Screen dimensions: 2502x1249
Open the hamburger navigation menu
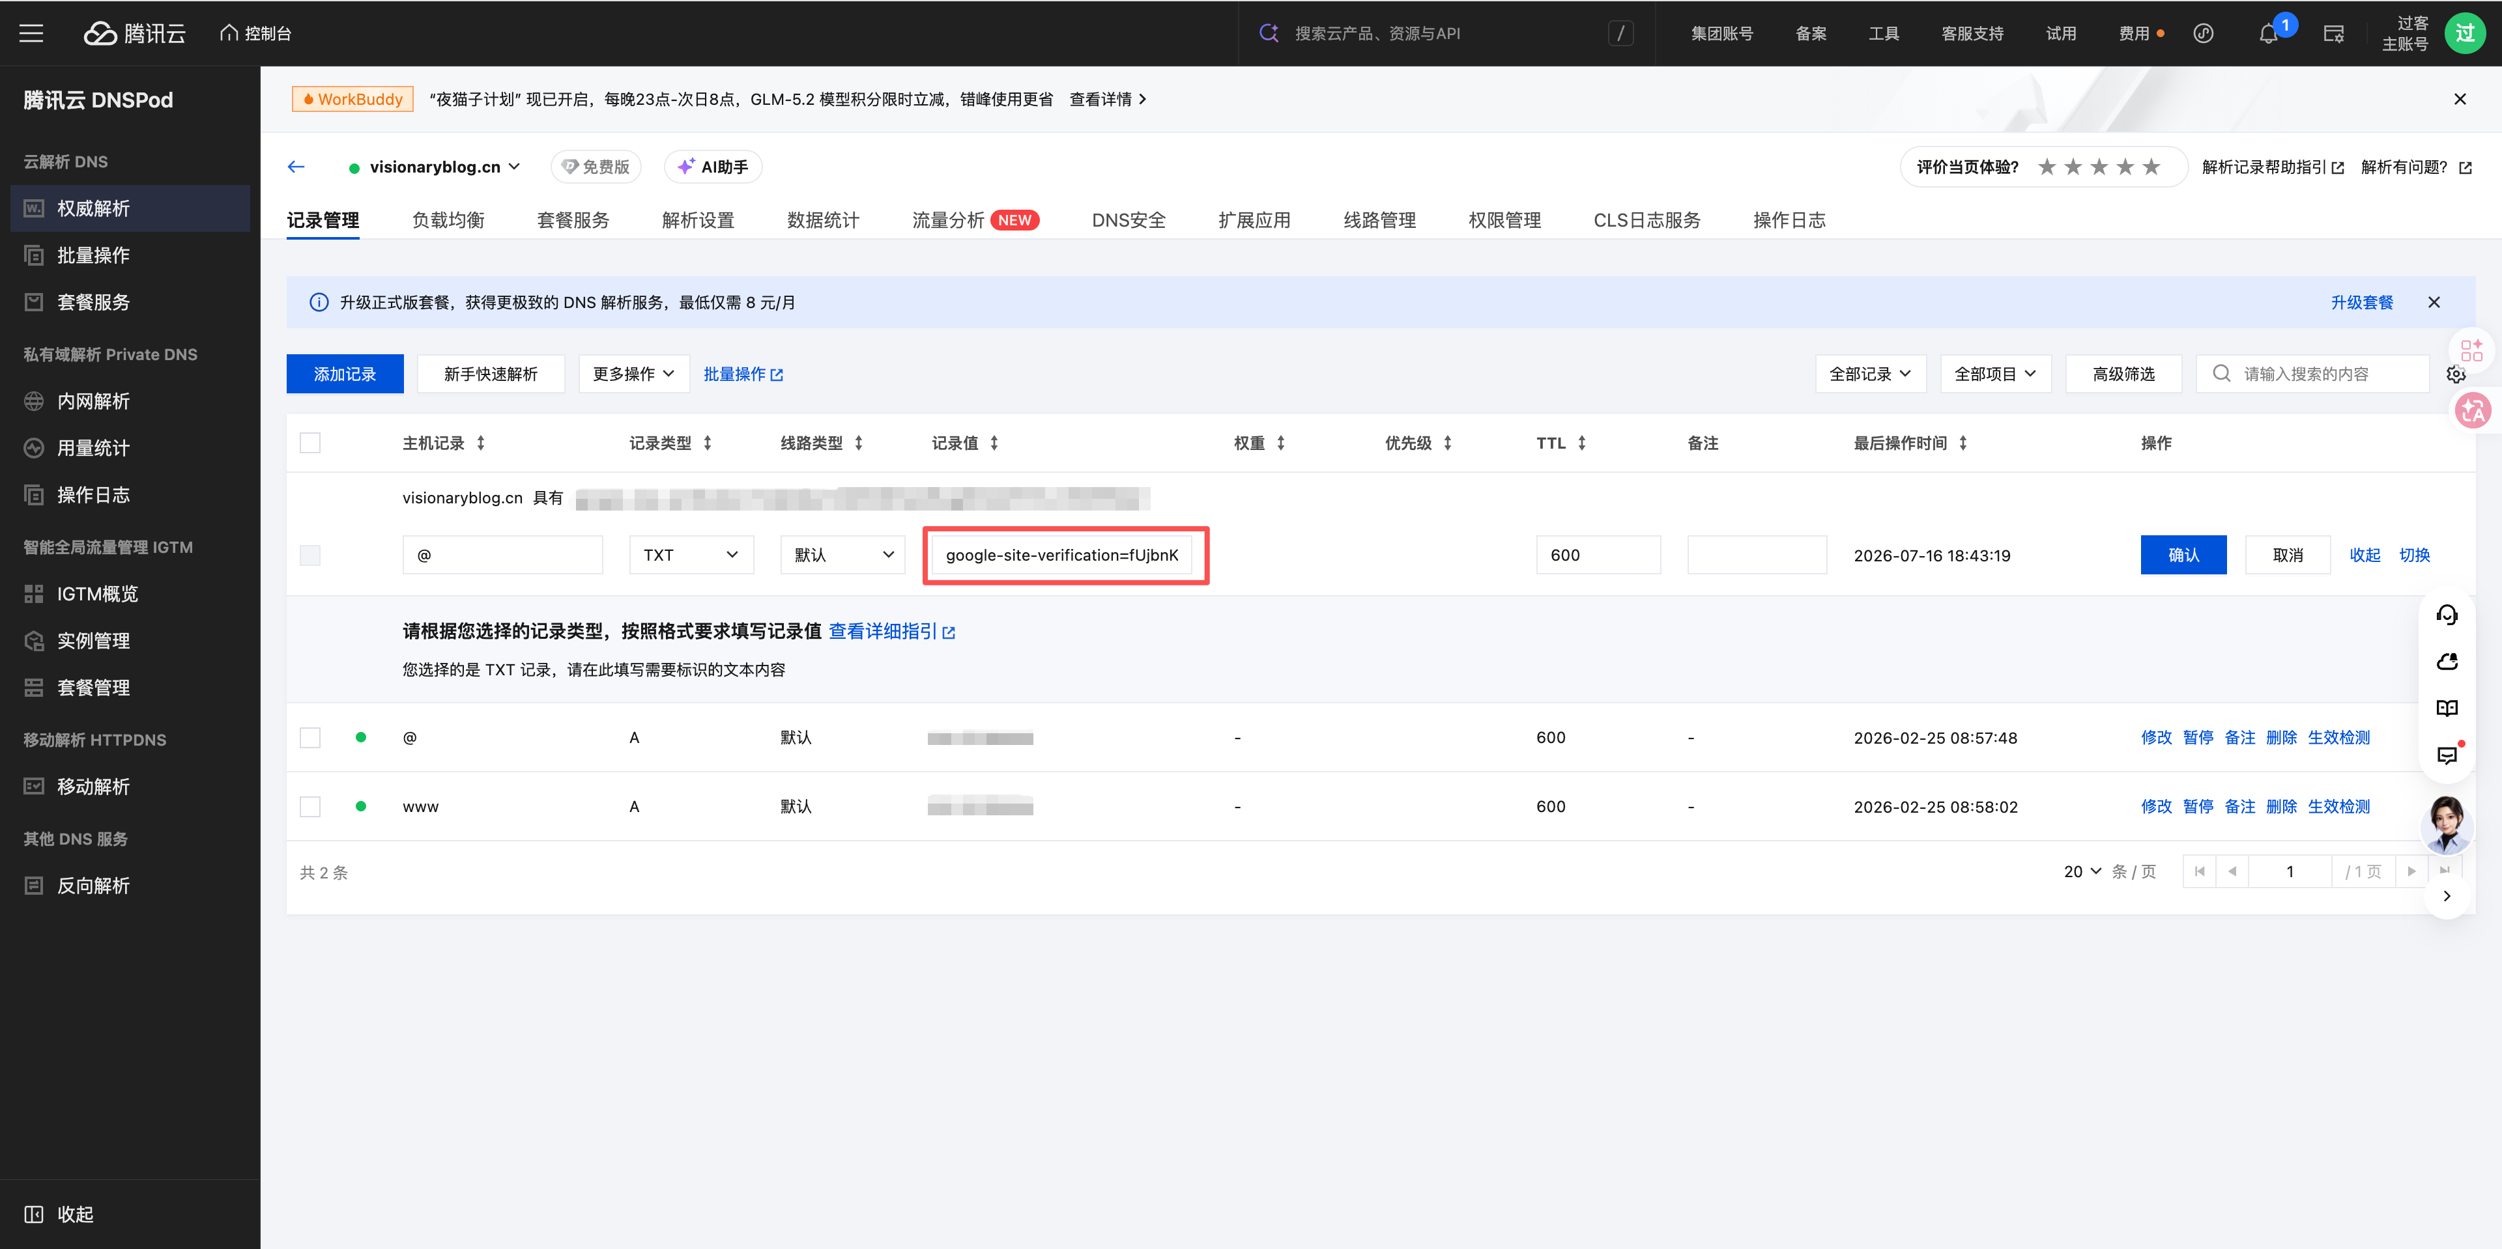coord(31,33)
